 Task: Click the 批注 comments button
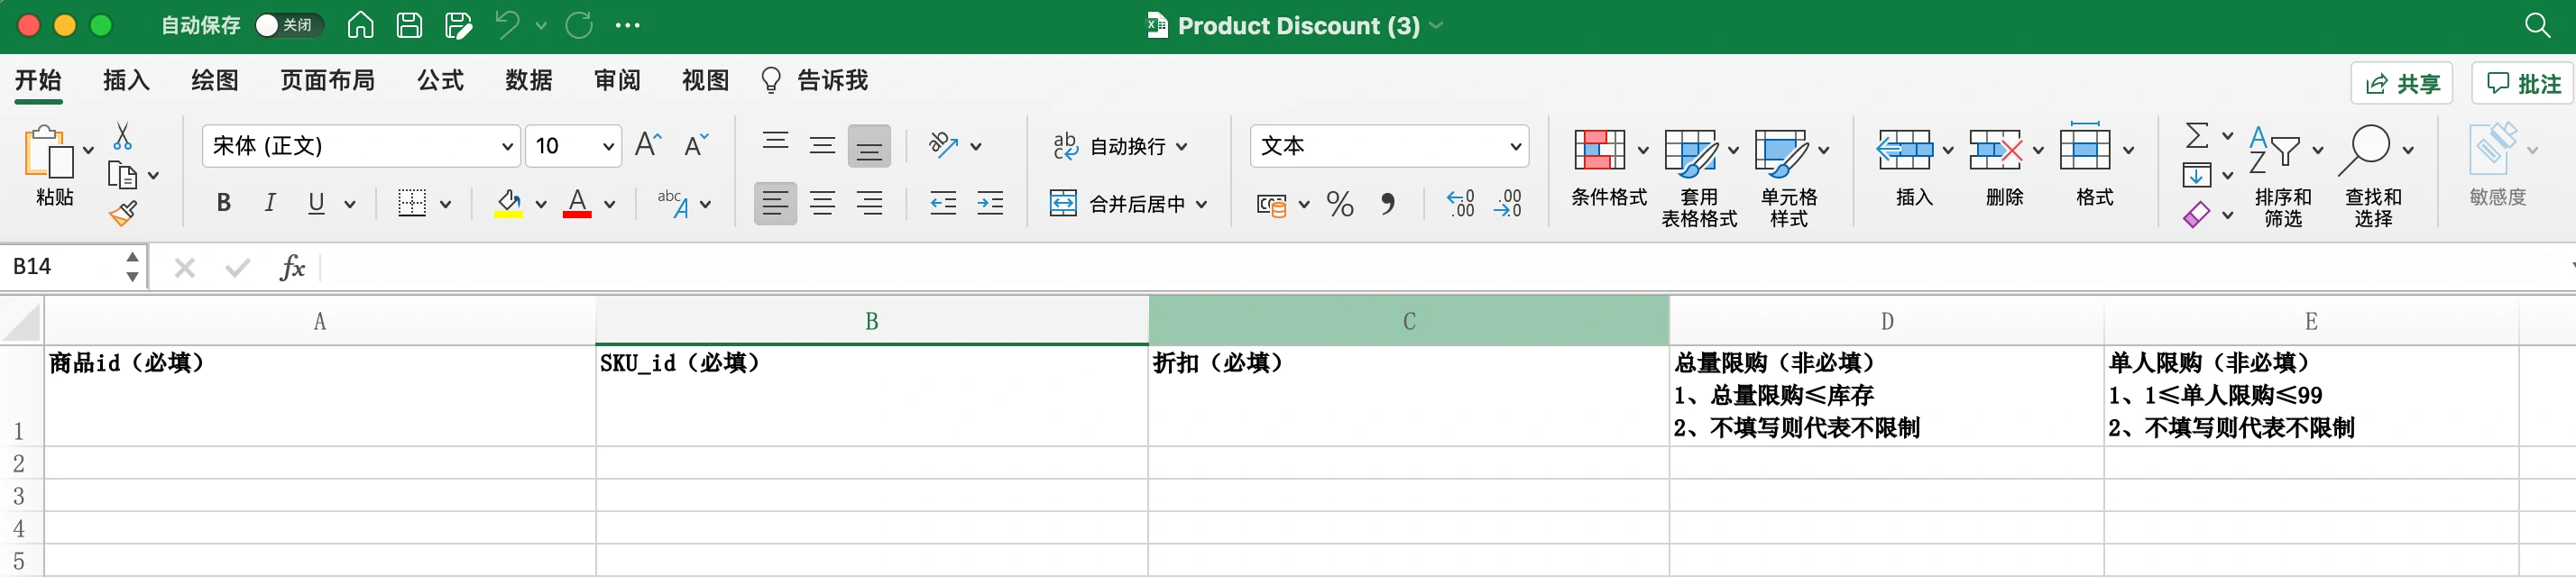click(x=2523, y=84)
